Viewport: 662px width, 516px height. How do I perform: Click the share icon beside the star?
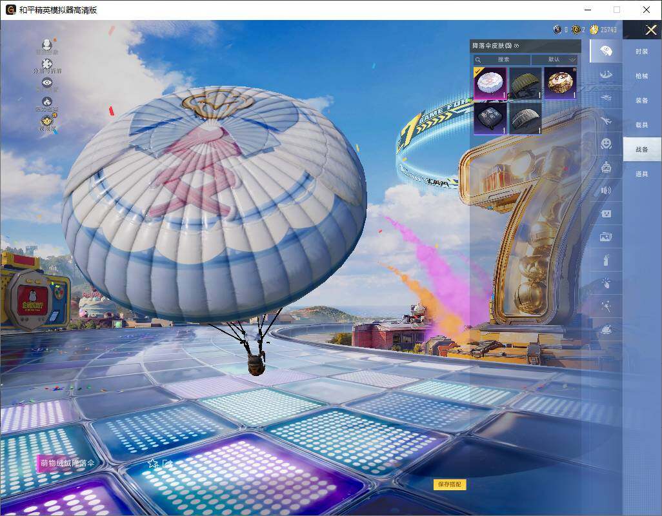(167, 464)
